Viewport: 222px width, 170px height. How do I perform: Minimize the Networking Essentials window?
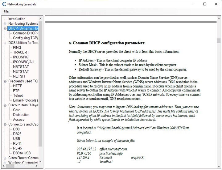coord(194,4)
